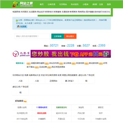Click the 注册 link in header
Viewport: 123px width, 123px height.
pyautogui.click(x=101, y=4)
